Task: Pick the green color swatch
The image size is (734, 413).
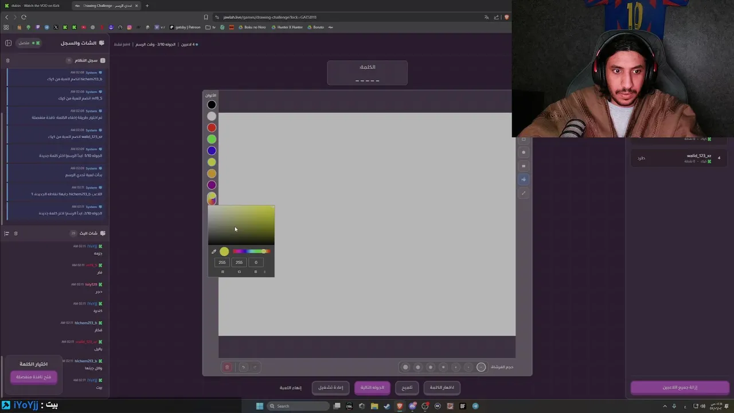Action: tap(212, 139)
